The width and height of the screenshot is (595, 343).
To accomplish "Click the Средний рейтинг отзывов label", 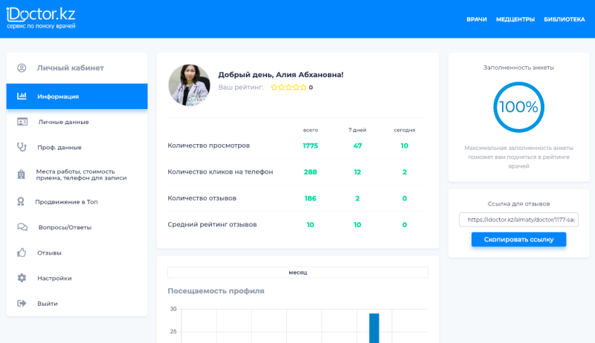I will tap(212, 224).
